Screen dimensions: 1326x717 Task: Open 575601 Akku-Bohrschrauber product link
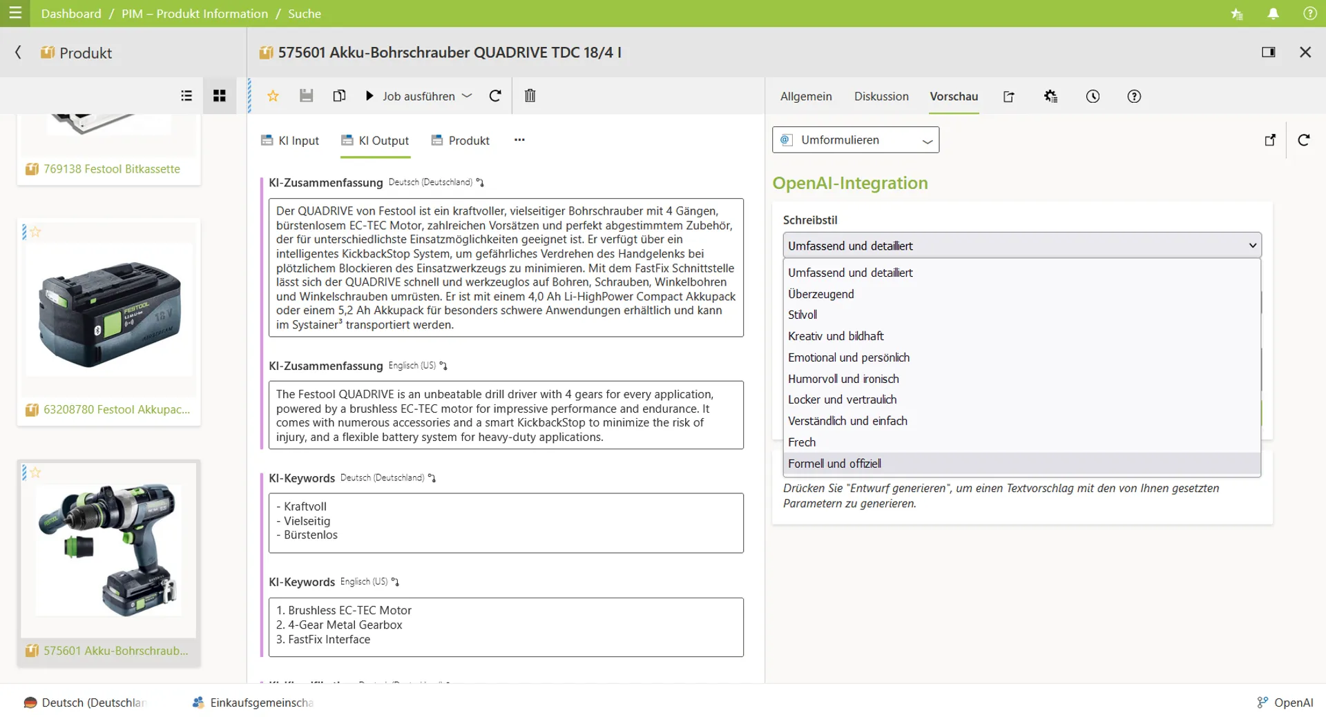pyautogui.click(x=115, y=651)
